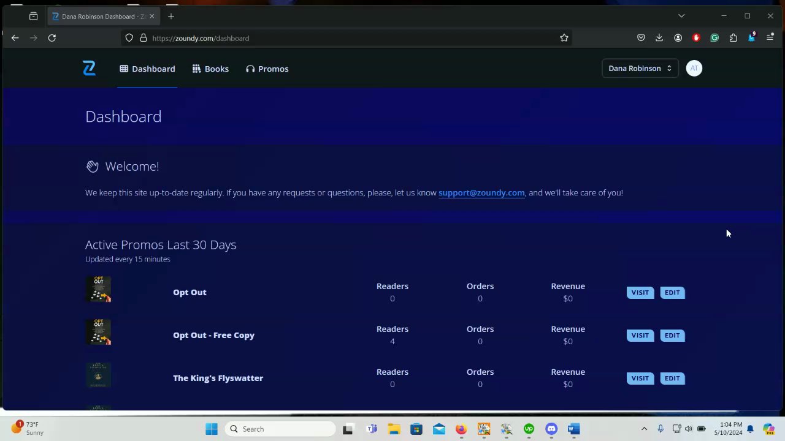The height and width of the screenshot is (441, 785).
Task: Expand the Dana Robinson account switcher
Action: point(640,68)
